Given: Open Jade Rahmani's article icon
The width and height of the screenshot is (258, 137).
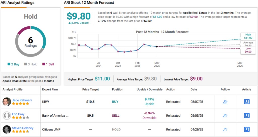Looking at the screenshot, I should pyautogui.click(x=247, y=102).
